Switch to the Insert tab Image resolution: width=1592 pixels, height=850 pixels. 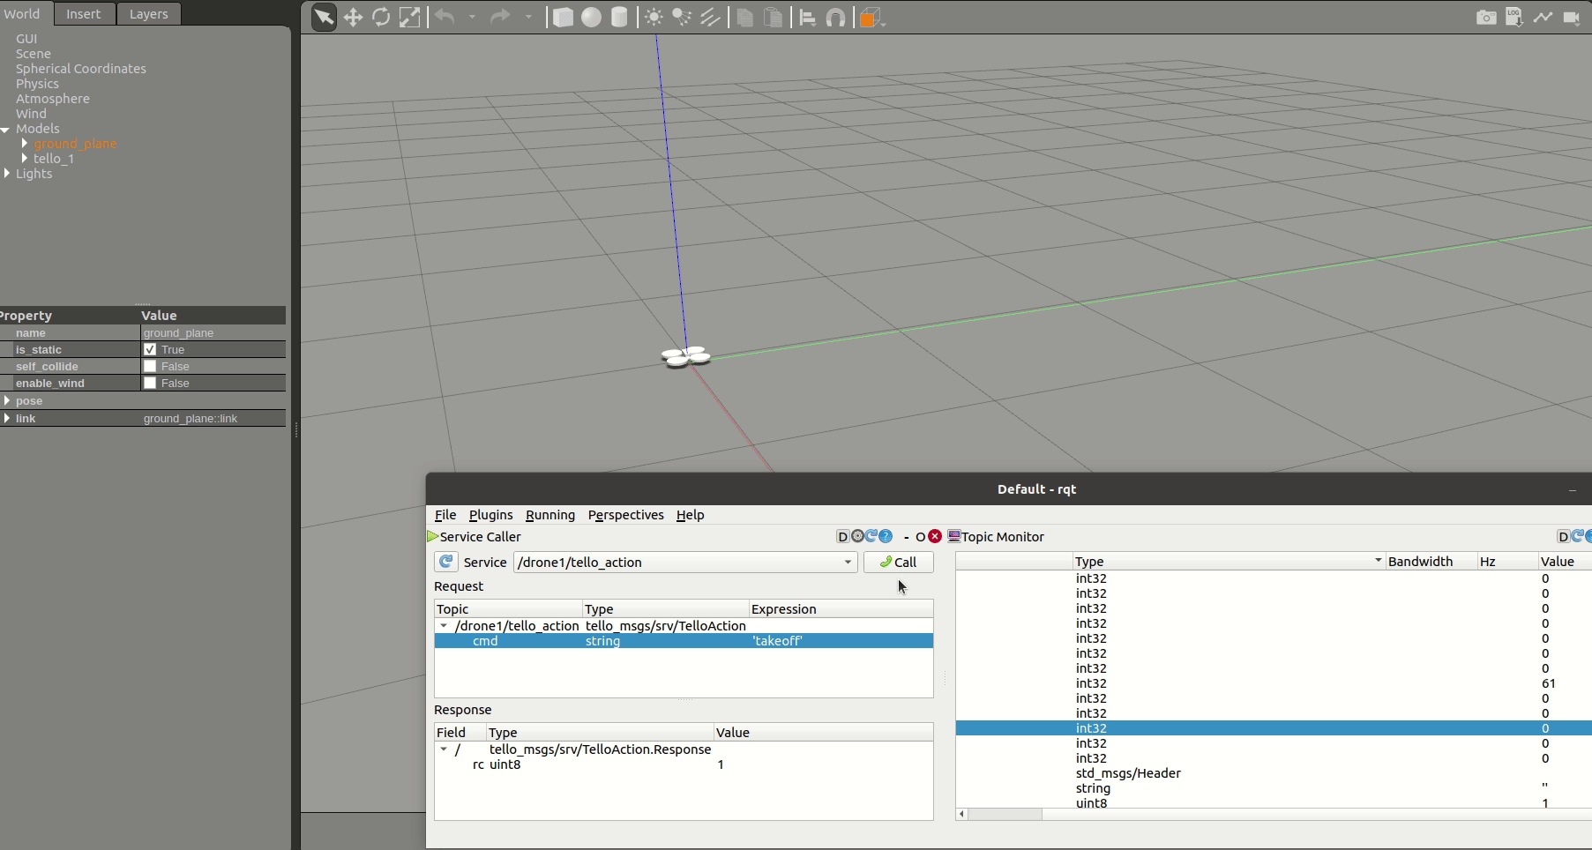tap(84, 14)
